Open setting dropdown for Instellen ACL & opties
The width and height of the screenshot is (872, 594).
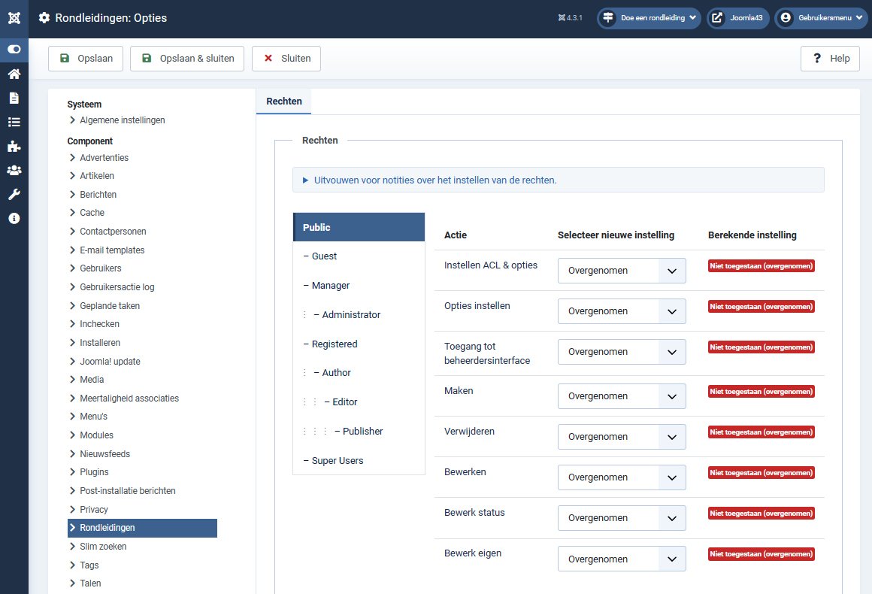click(622, 271)
